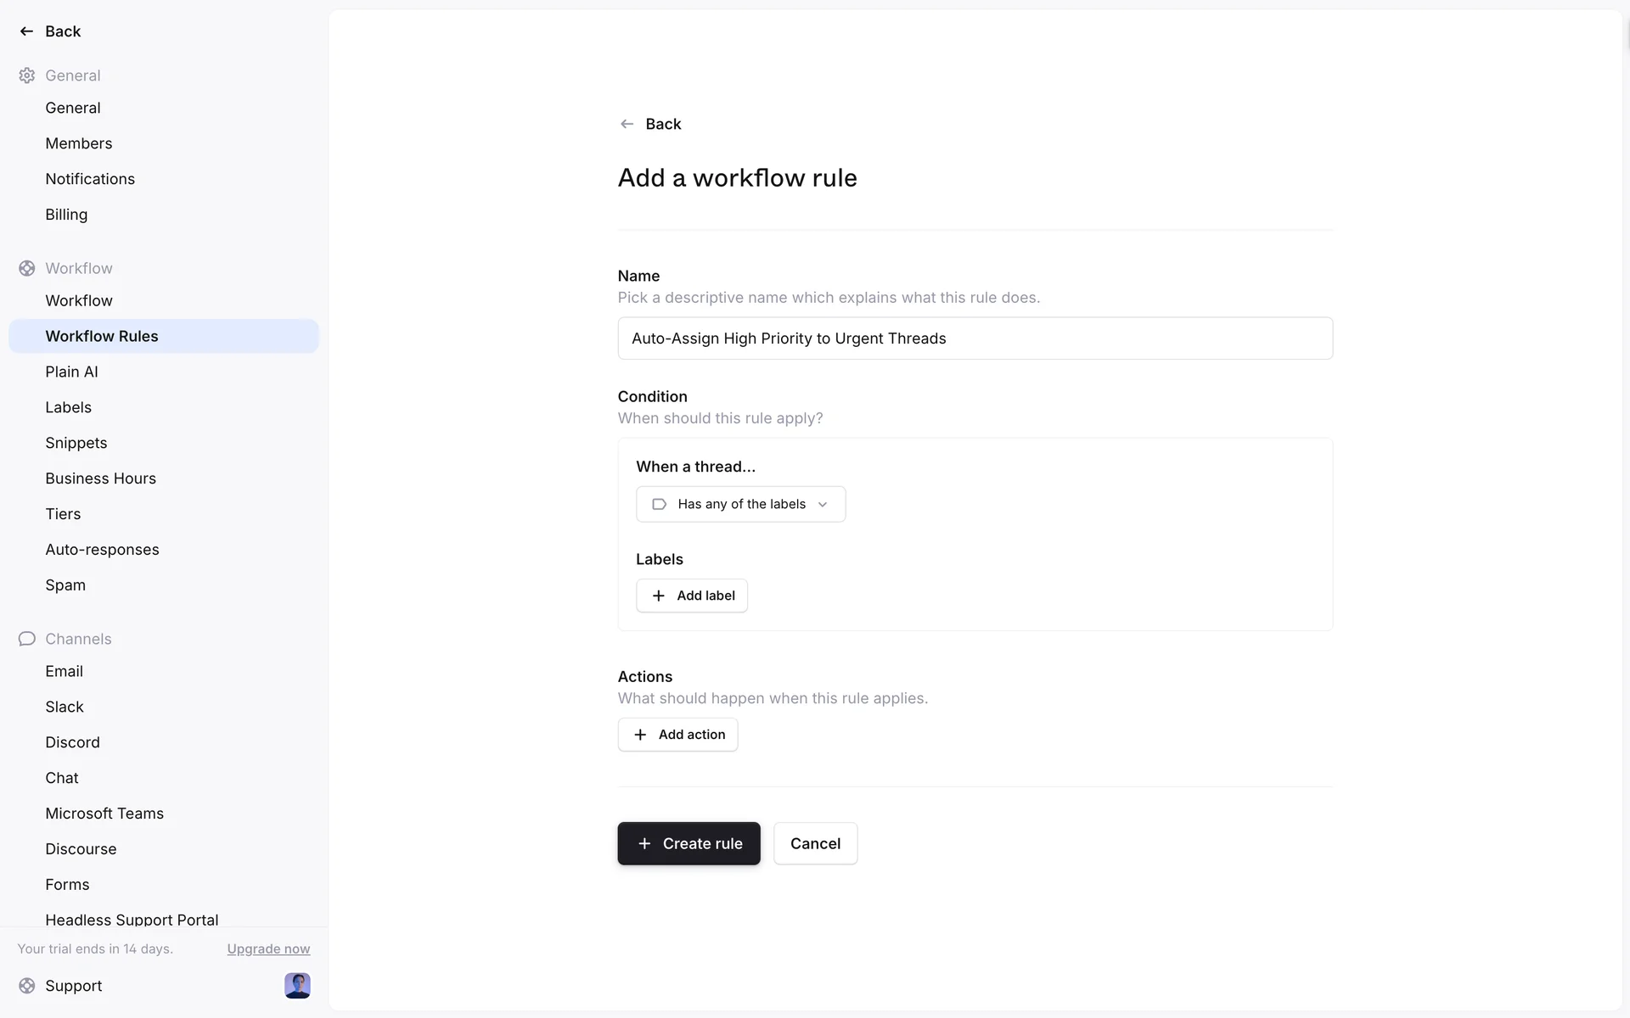Follow the Upgrade now link
Screen dimensions: 1630x1018
(x=268, y=948)
